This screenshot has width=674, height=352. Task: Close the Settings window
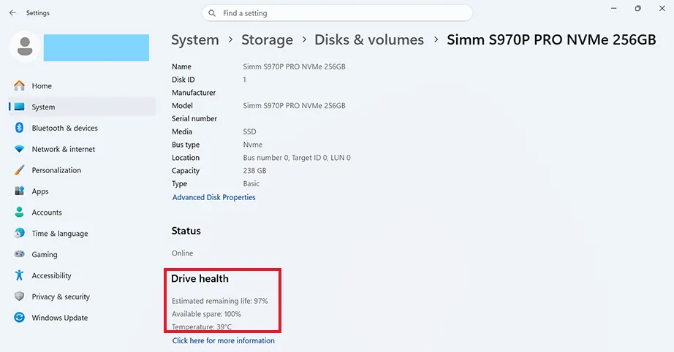coord(662,8)
